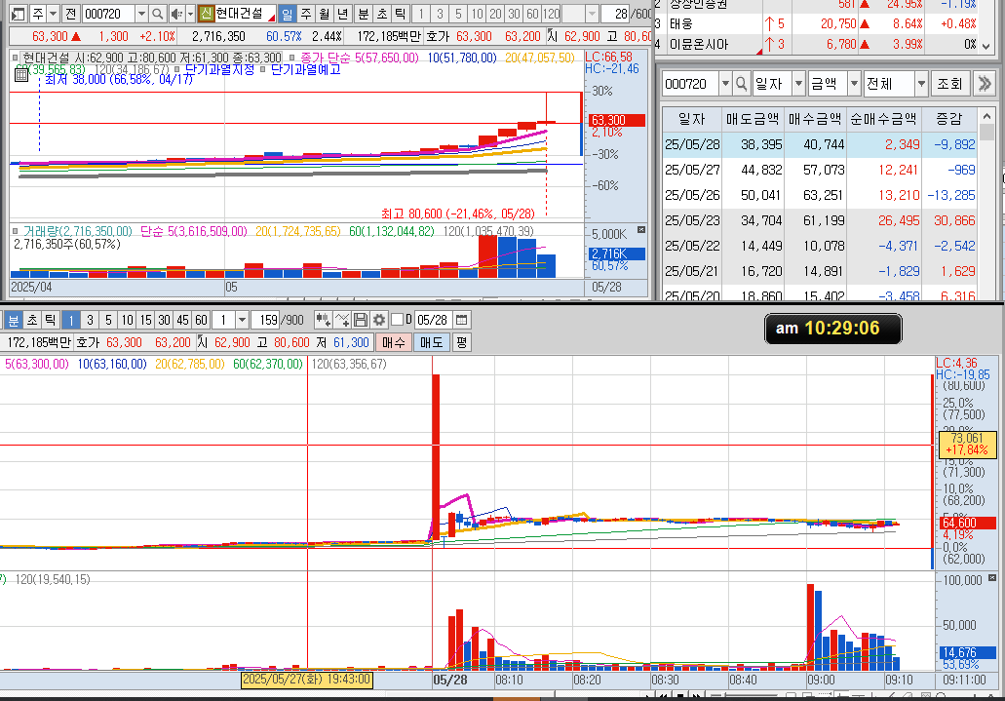Select 월 monthly period in upper chart
Viewport: 1005px width, 701px height.
(325, 14)
